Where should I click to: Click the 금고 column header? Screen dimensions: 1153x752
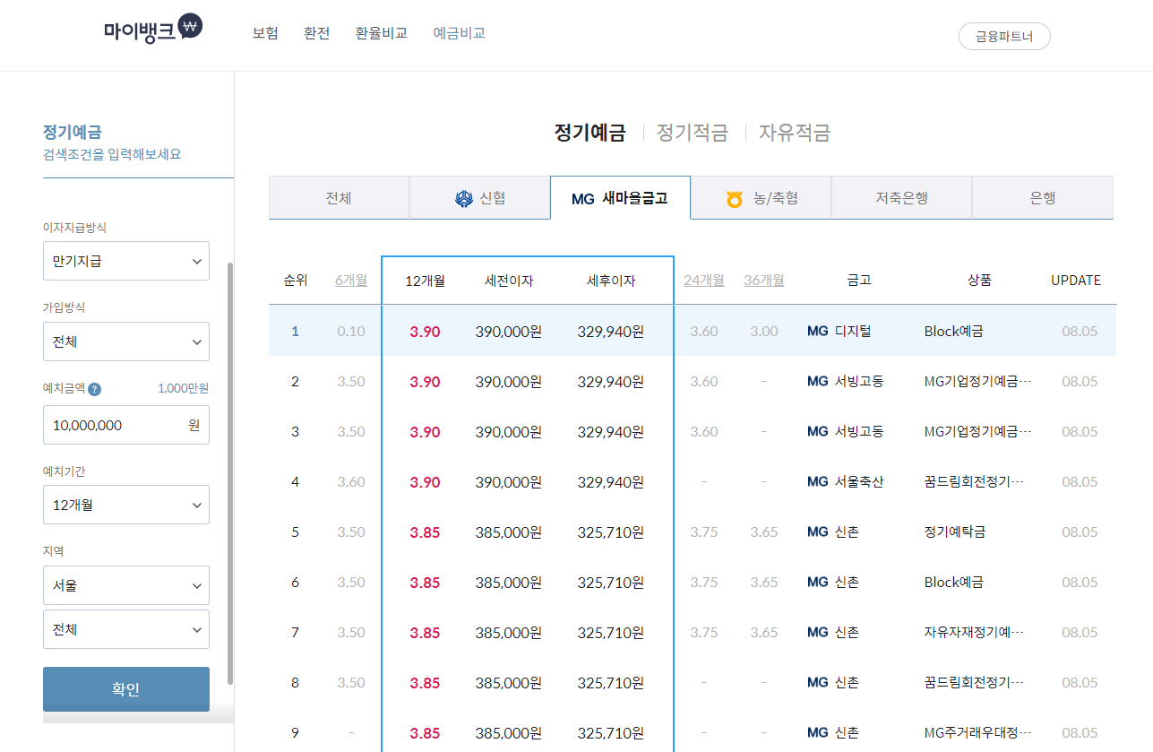858,280
